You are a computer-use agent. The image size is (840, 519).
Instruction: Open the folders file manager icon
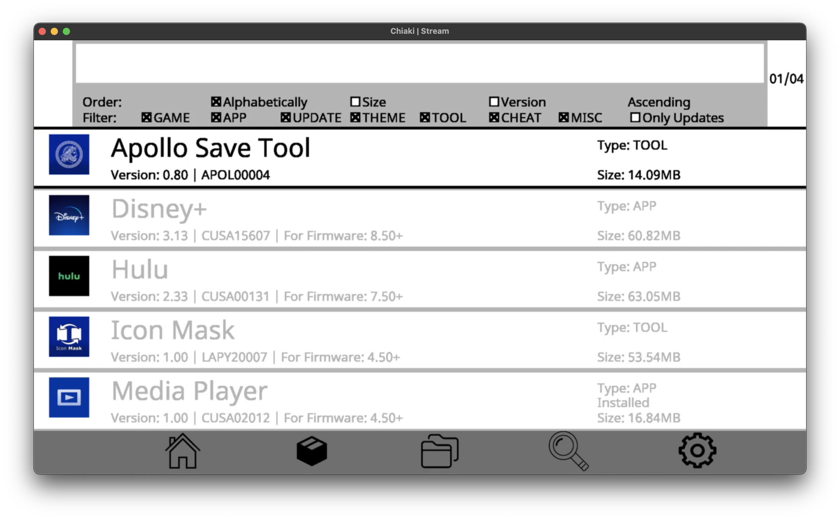click(x=440, y=451)
